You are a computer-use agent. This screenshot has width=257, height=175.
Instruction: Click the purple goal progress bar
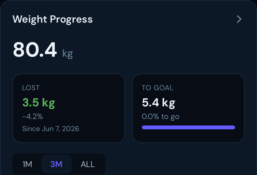coord(188,128)
